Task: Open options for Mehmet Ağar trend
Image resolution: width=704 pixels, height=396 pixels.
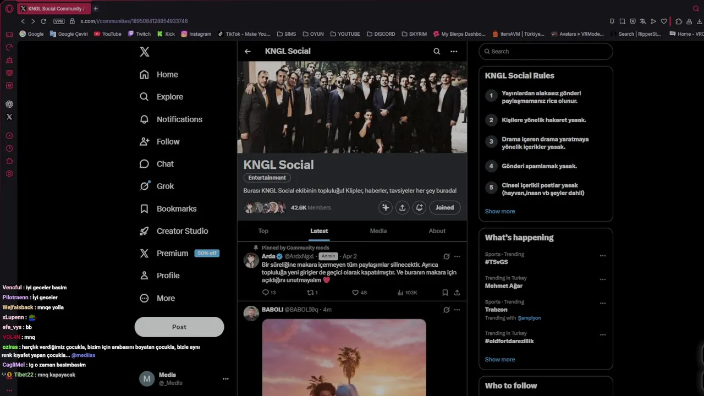Action: coord(603,279)
